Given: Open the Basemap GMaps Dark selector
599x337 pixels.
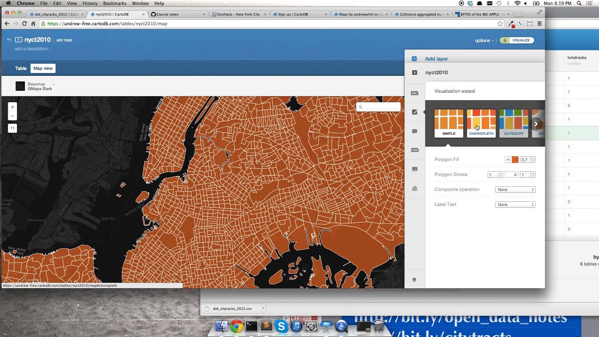Looking at the screenshot, I should (35, 86).
